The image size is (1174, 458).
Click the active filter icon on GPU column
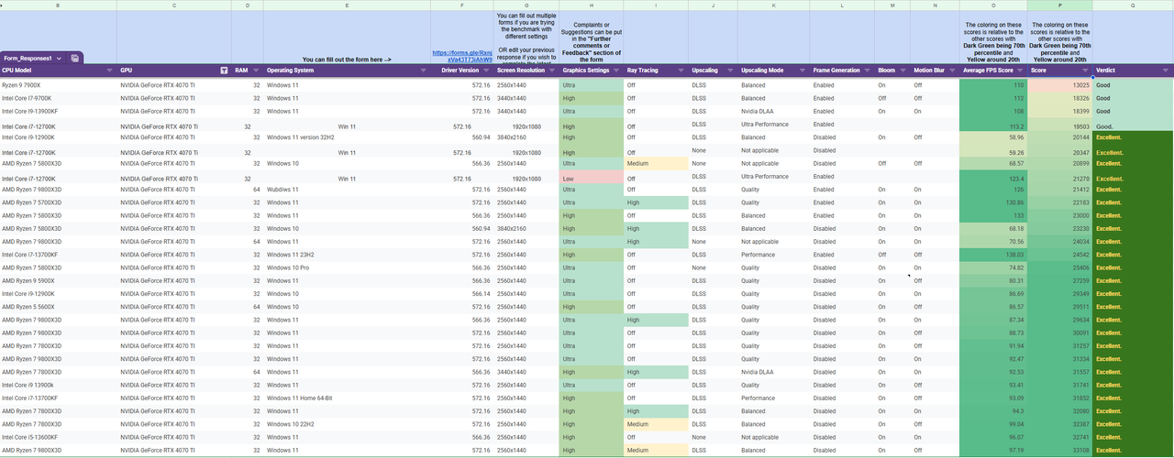(x=224, y=71)
